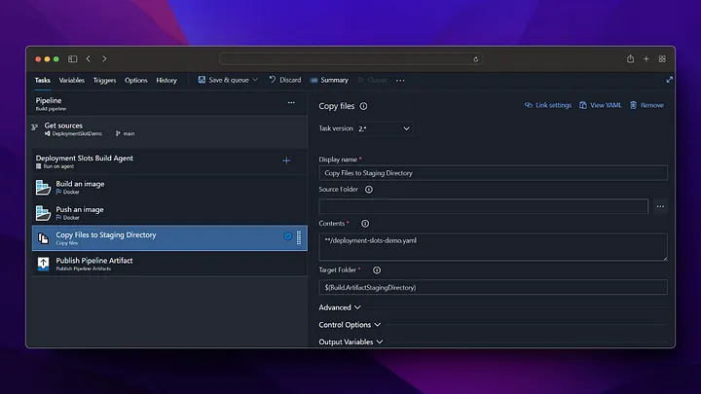Click the Source Folder input
The height and width of the screenshot is (394, 701).
click(x=483, y=206)
